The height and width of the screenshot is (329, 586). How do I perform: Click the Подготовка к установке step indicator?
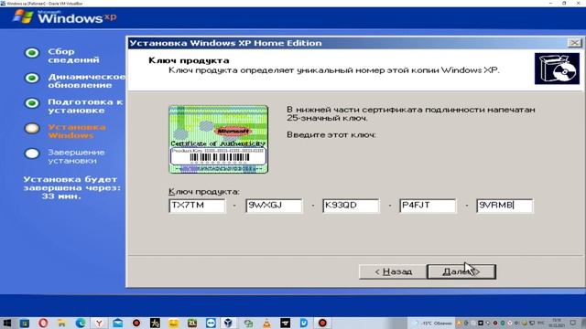point(32,103)
